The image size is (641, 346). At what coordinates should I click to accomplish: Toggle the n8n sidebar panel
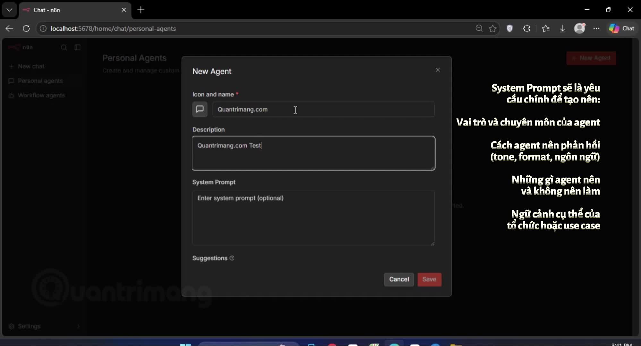(x=78, y=47)
